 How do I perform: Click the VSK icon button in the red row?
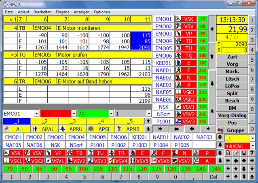(12, 153)
